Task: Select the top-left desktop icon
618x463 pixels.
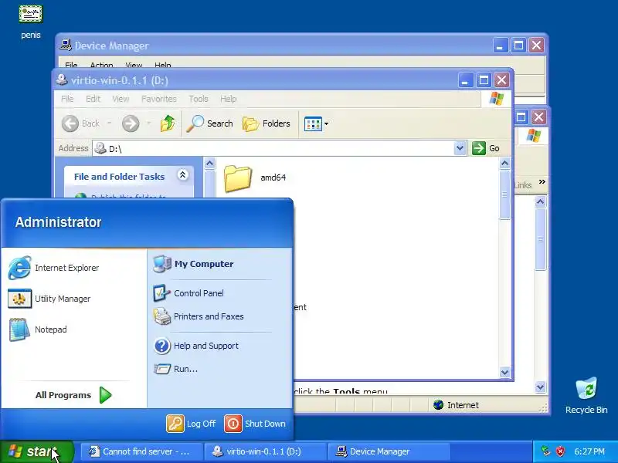Action: pyautogui.click(x=31, y=22)
